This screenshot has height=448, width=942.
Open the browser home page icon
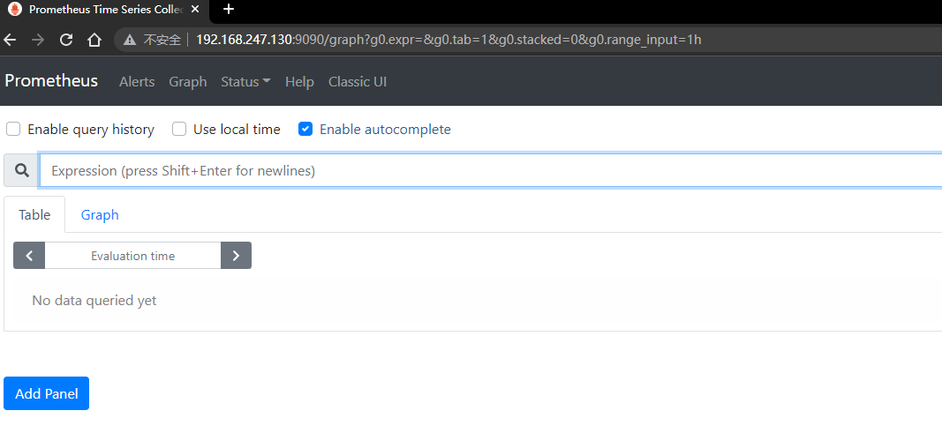tap(94, 41)
